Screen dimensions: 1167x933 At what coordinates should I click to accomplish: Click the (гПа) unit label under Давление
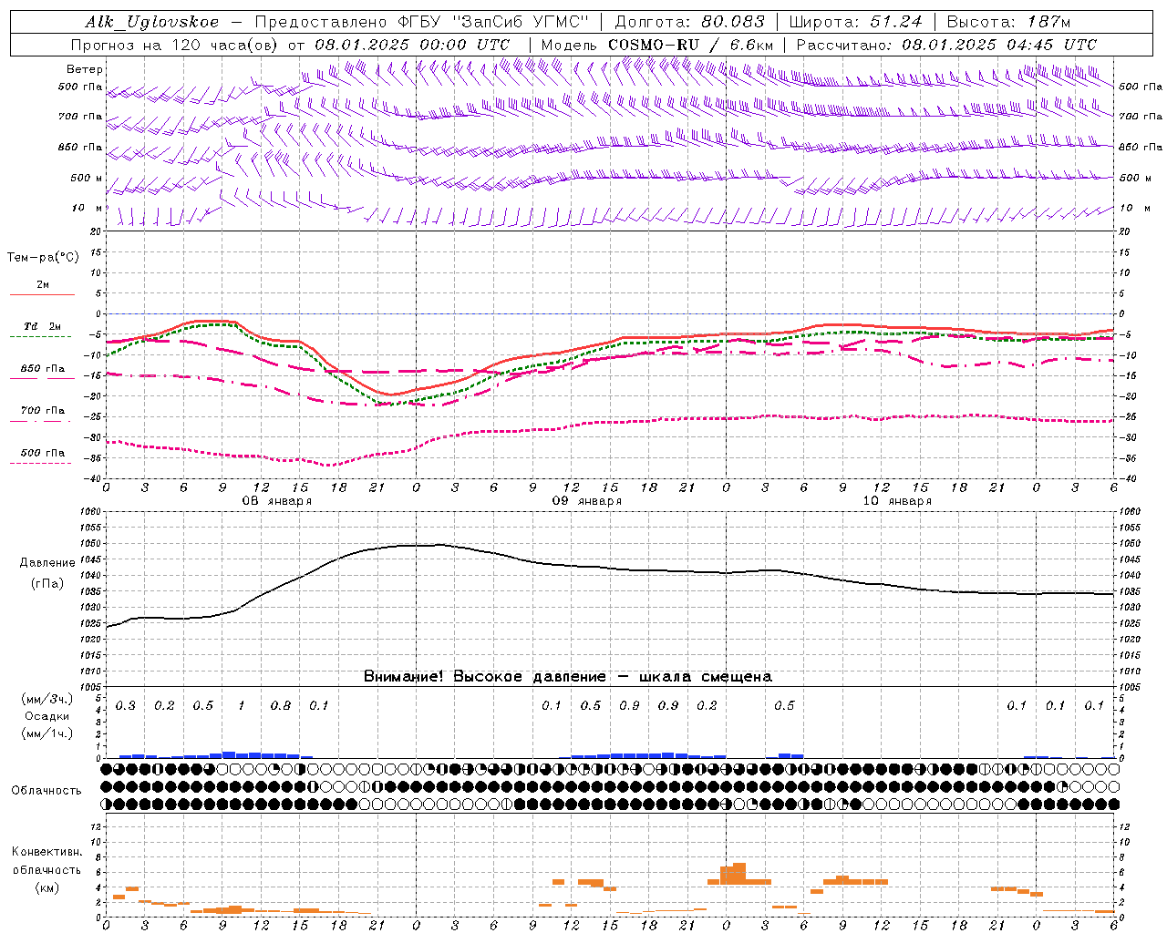point(47,584)
